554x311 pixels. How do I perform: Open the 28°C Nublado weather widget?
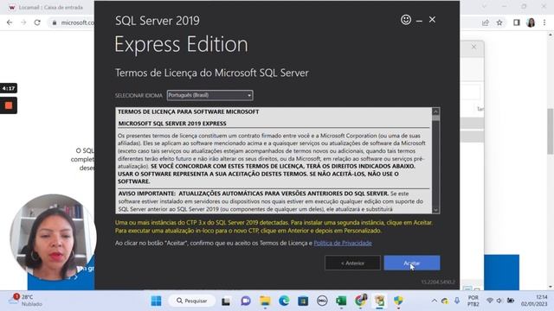click(x=25, y=301)
